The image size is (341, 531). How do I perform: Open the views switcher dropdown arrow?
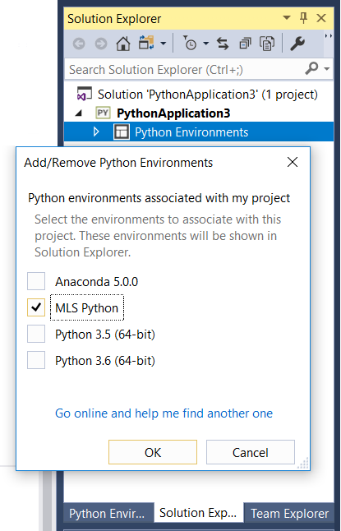click(x=164, y=44)
